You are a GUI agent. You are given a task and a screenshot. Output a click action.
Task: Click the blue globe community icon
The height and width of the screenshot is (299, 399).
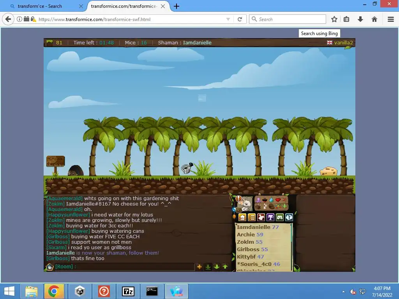pos(234,209)
